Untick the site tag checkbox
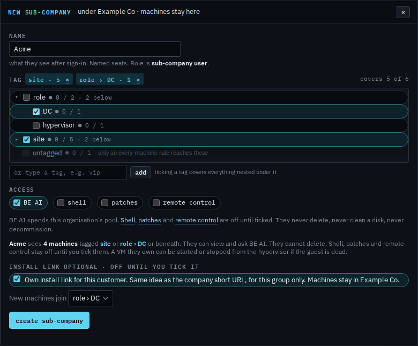Viewport: 418px width, 346px height. (x=26, y=139)
